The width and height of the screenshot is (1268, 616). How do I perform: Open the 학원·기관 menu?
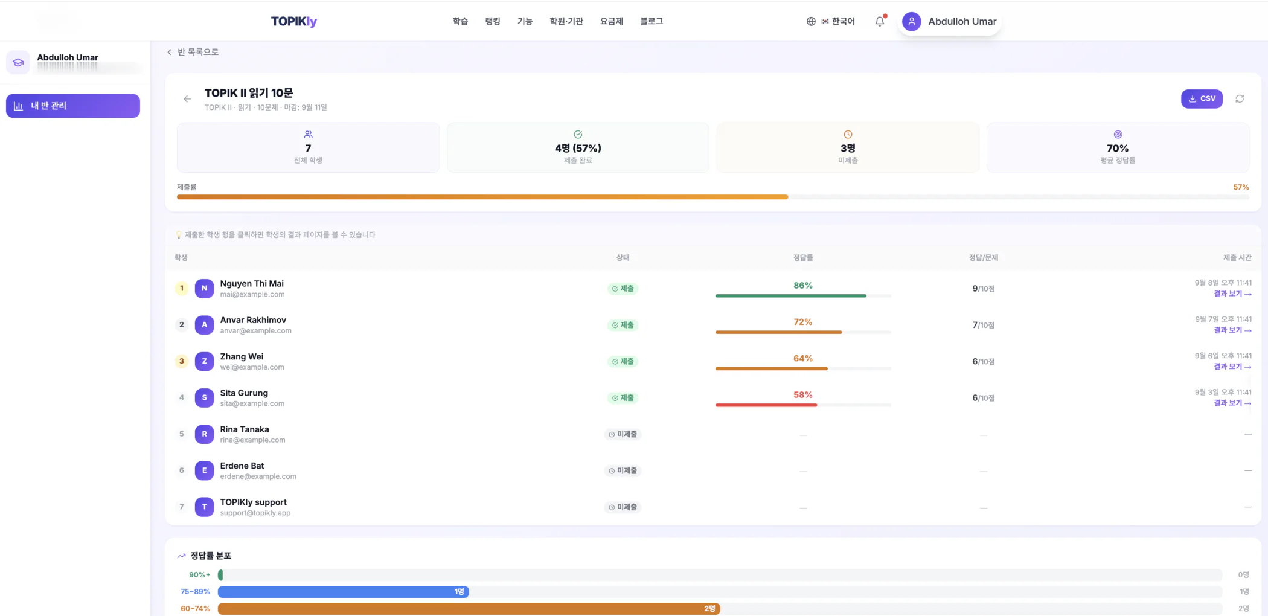(x=566, y=21)
